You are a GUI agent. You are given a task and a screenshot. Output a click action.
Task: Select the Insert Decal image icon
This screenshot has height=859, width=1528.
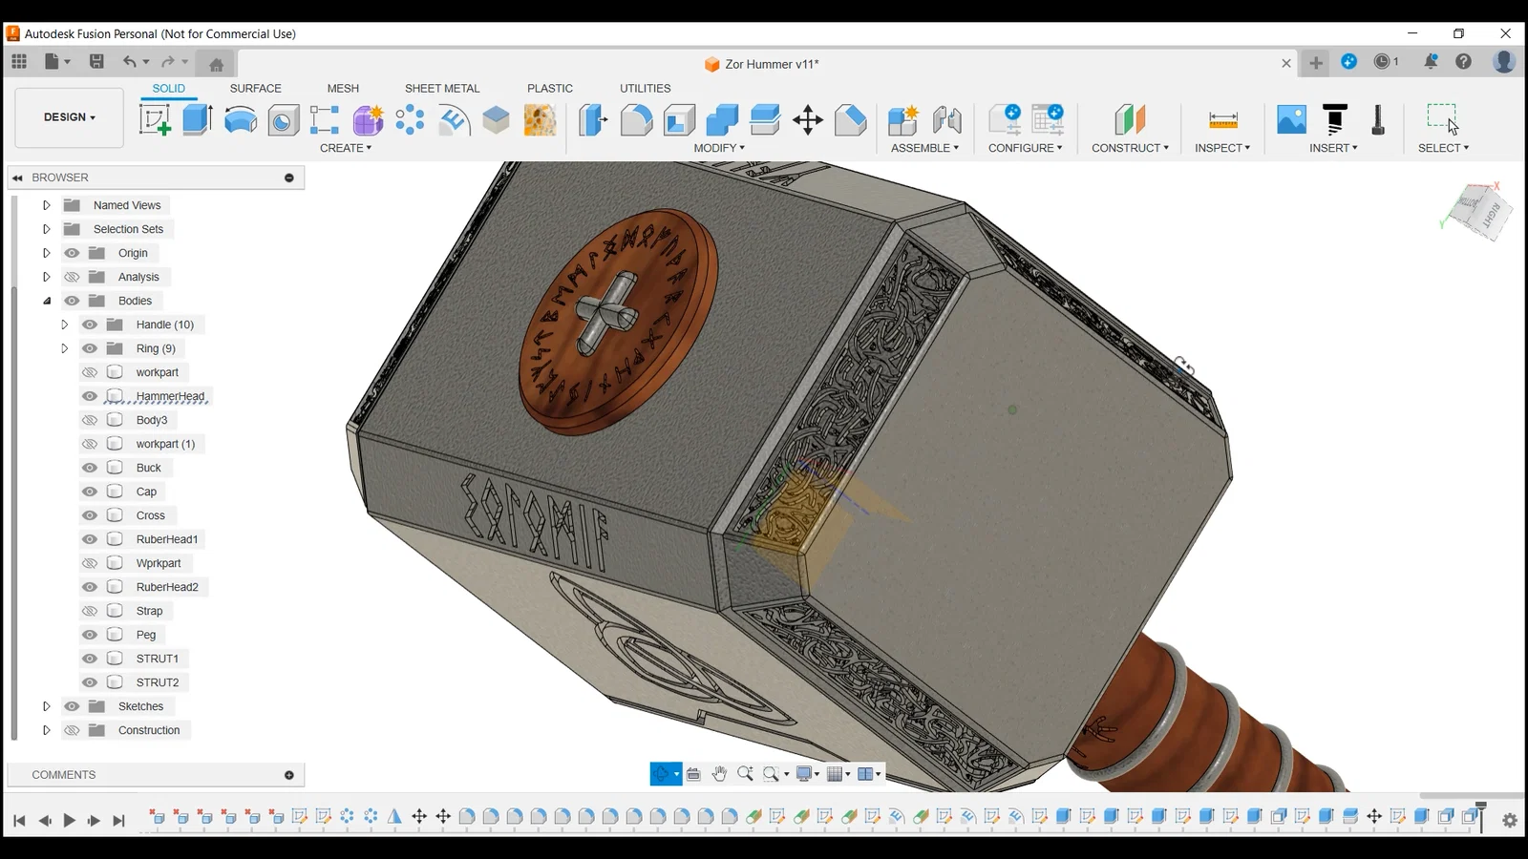click(x=1291, y=120)
